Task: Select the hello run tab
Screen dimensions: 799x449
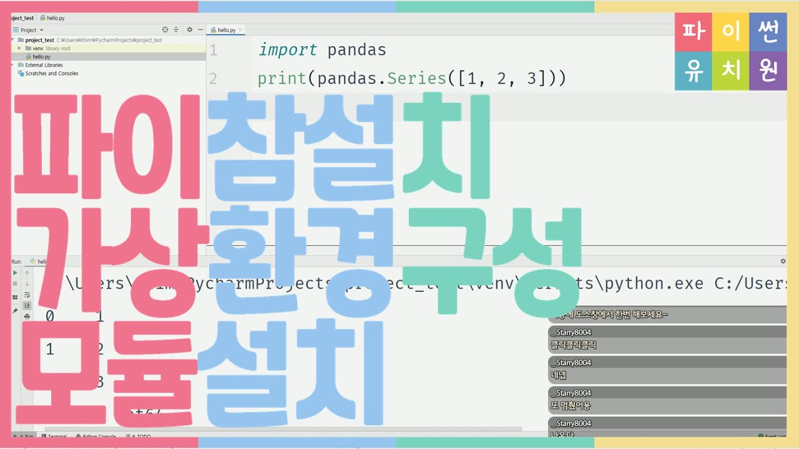Action: pyautogui.click(x=39, y=262)
